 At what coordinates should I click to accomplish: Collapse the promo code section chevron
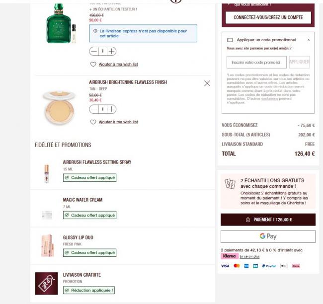click(309, 40)
